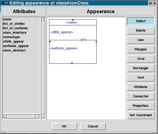Activate the Rectangle tool

pos(141,68)
